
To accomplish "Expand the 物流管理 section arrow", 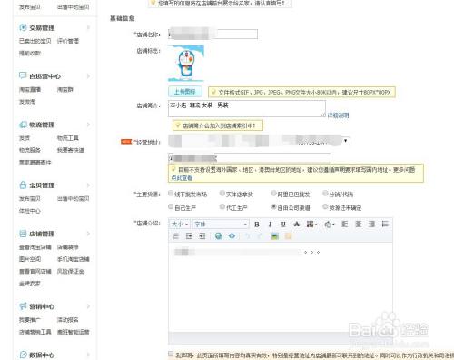I will point(88,125).
